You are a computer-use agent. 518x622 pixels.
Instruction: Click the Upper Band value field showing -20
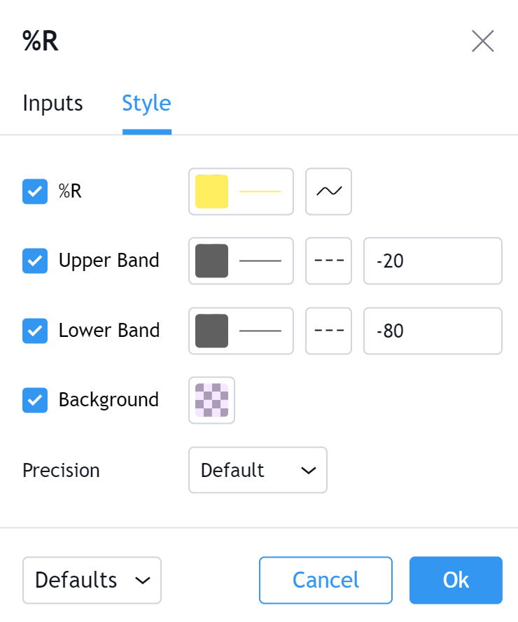(x=433, y=261)
